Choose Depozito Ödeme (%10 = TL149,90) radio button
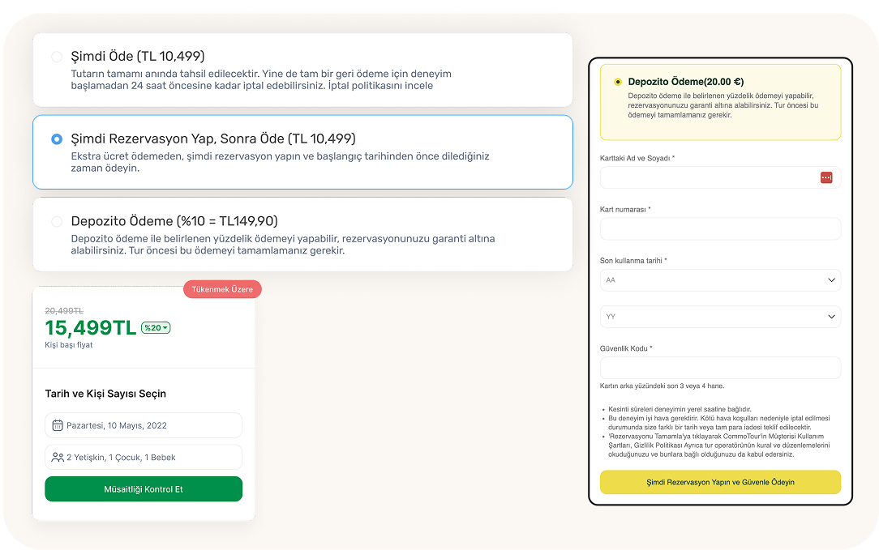Image resolution: width=879 pixels, height=550 pixels. coord(57,221)
